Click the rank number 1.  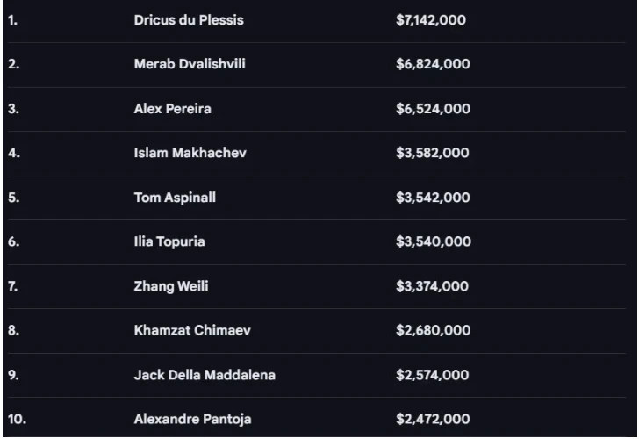[x=12, y=20]
